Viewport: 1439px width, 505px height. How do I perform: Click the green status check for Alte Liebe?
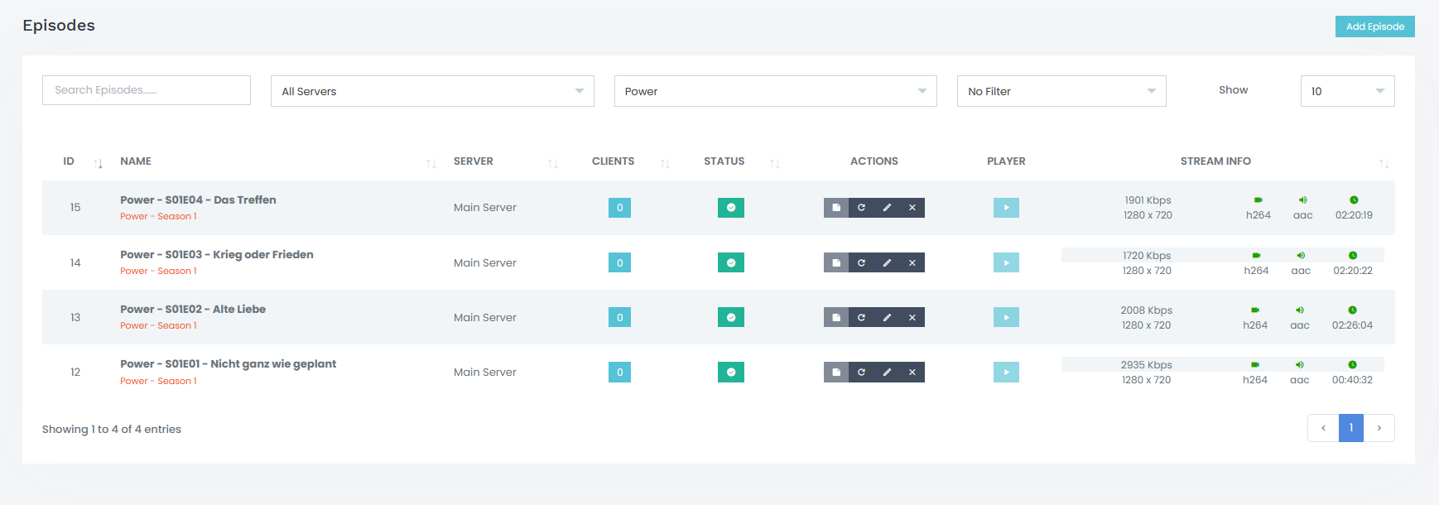(730, 317)
